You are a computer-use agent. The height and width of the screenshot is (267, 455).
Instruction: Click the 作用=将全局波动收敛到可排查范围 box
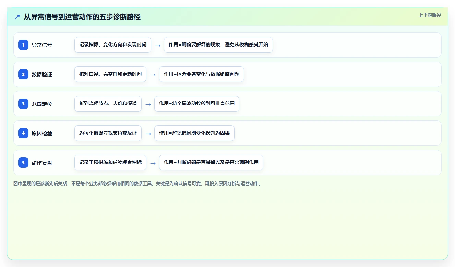coord(197,104)
